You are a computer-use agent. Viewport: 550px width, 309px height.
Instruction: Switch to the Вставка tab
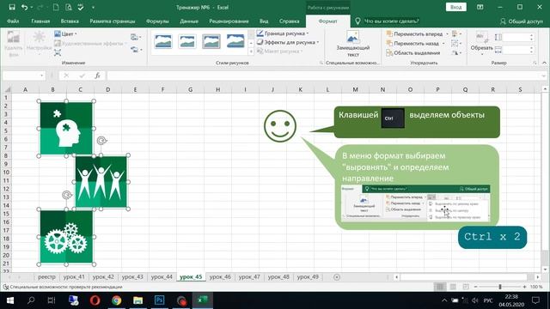pyautogui.click(x=70, y=21)
